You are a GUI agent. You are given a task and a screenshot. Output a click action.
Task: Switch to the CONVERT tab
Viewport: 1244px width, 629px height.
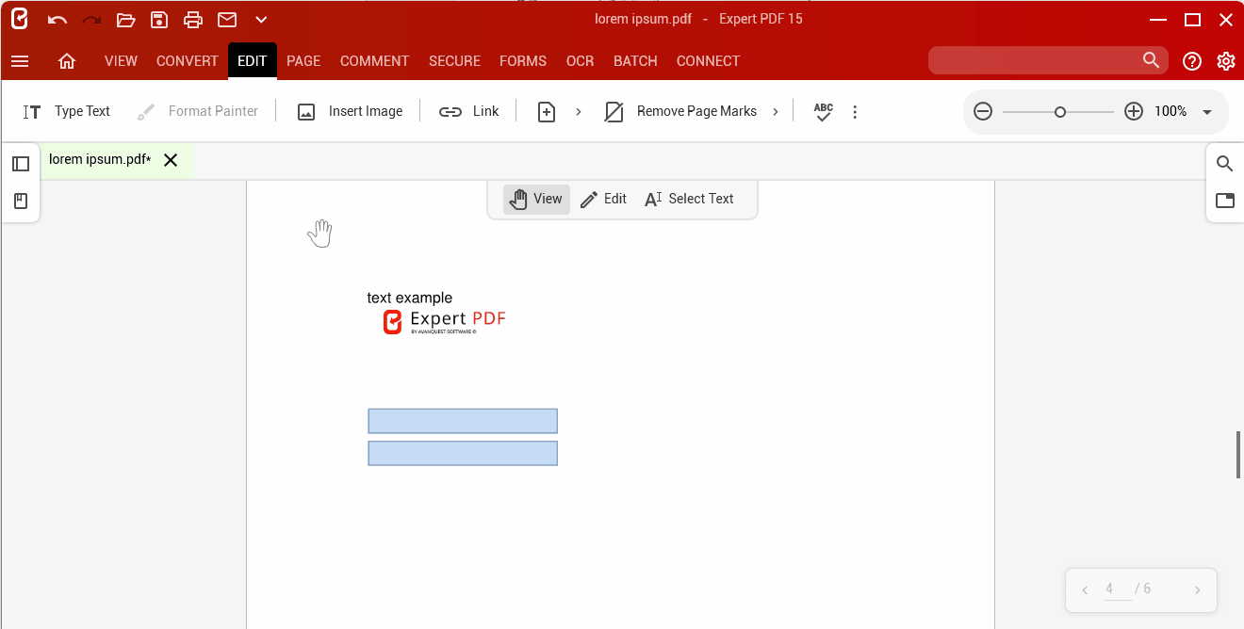pyautogui.click(x=188, y=61)
